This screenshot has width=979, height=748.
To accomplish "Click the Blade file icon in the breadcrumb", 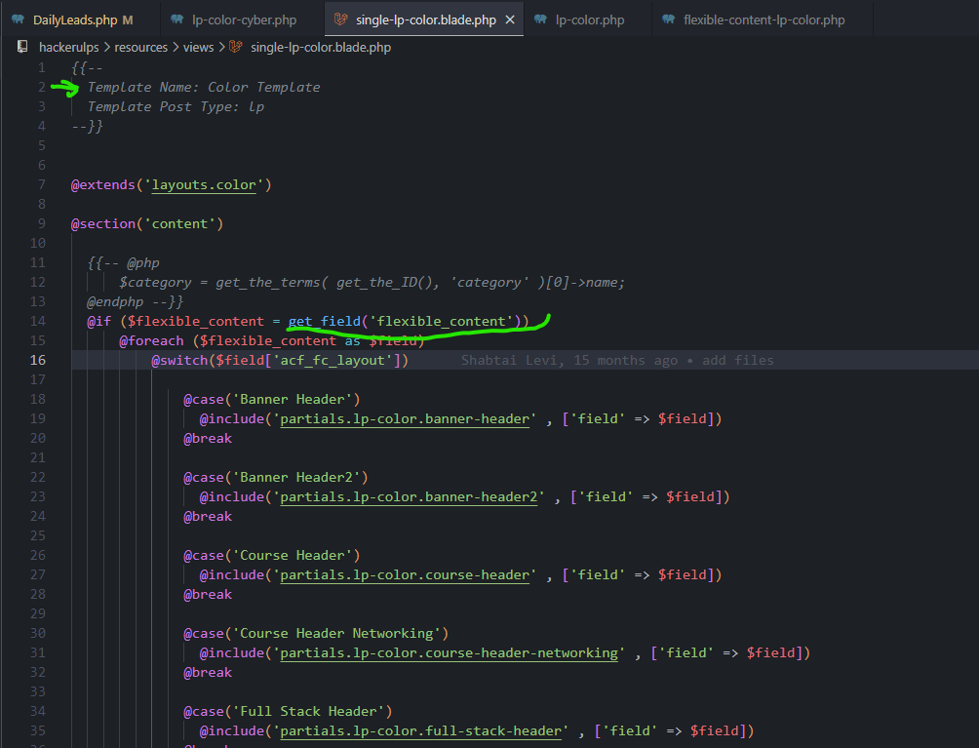I will point(236,47).
